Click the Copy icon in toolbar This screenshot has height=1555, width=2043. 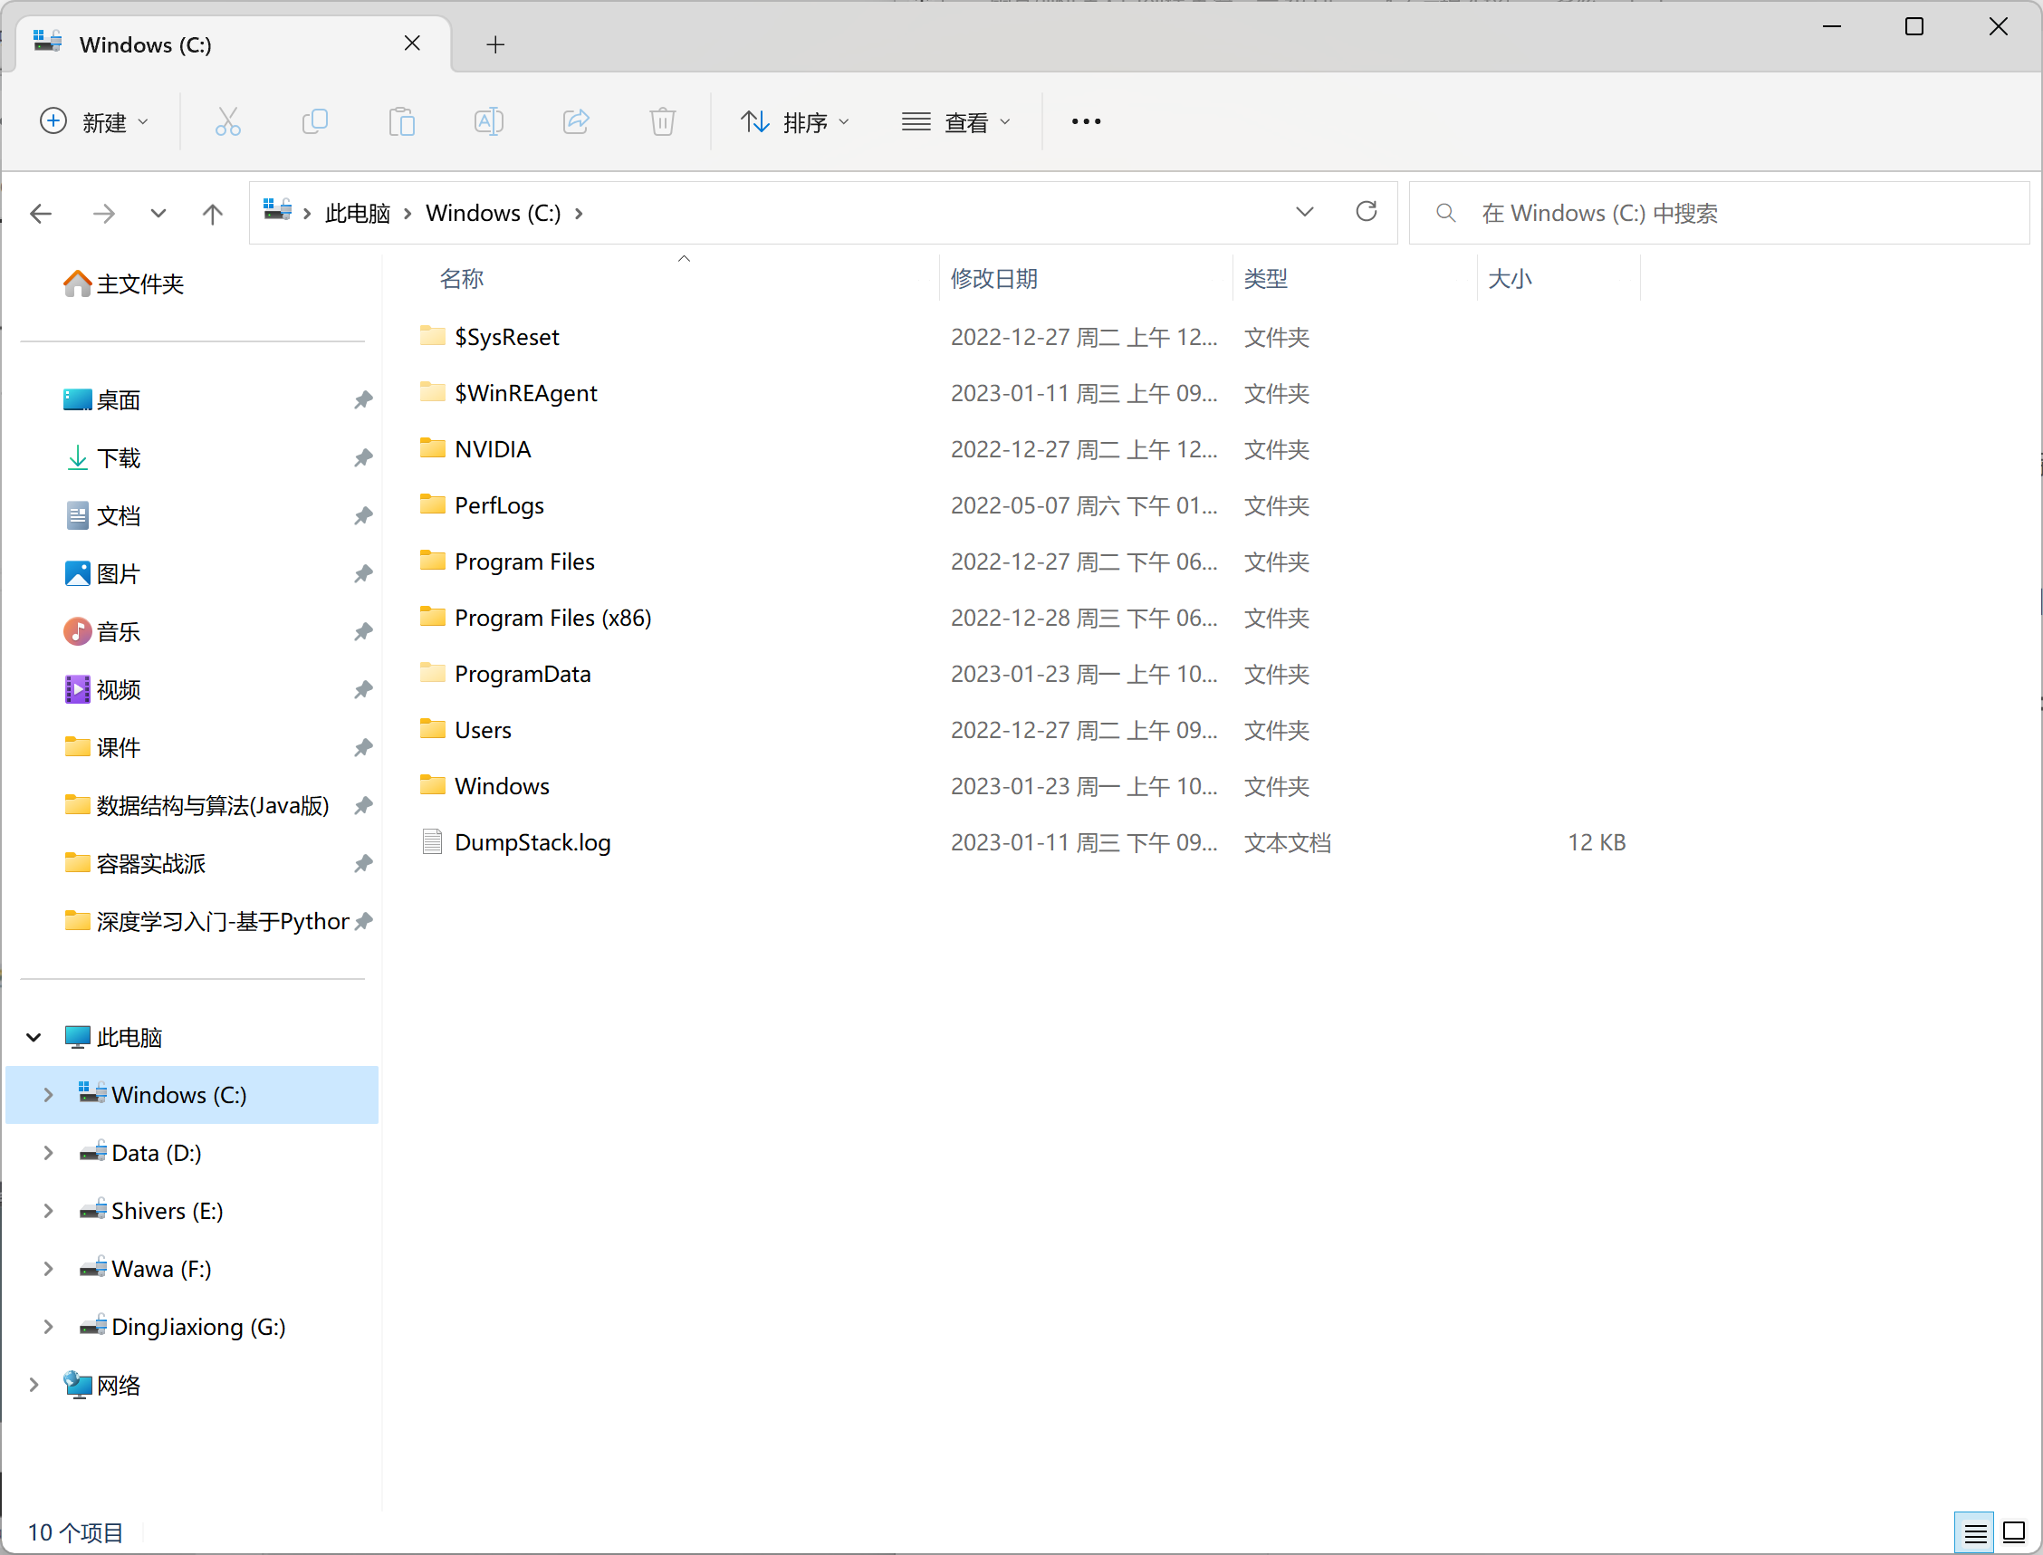pyautogui.click(x=314, y=121)
